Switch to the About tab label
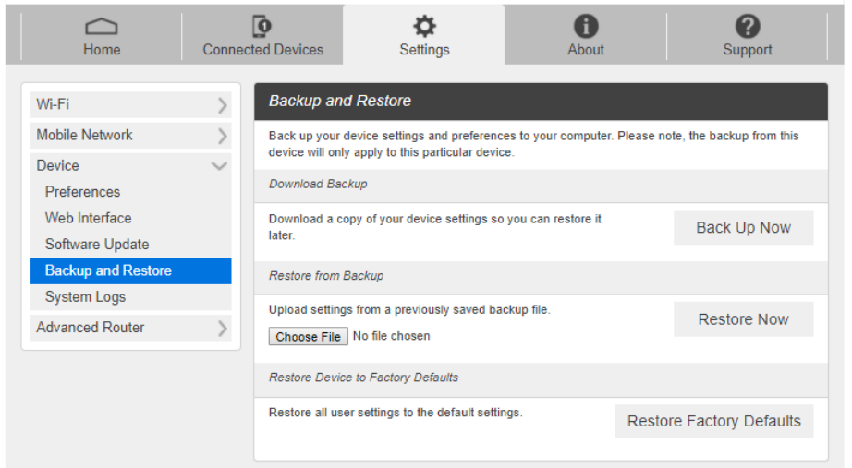Screen dimensions: 852x468 tap(586, 50)
